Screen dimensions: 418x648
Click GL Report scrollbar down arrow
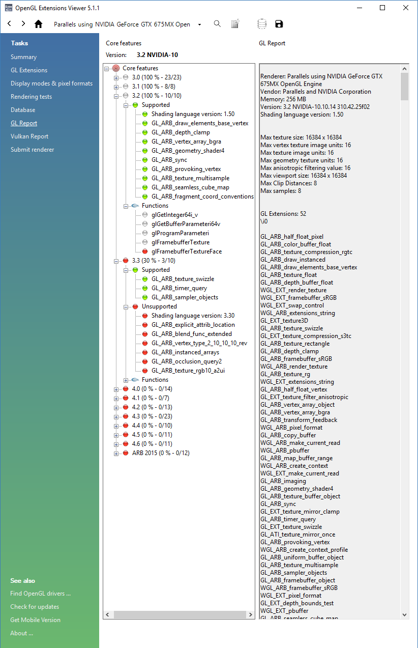[x=405, y=614]
